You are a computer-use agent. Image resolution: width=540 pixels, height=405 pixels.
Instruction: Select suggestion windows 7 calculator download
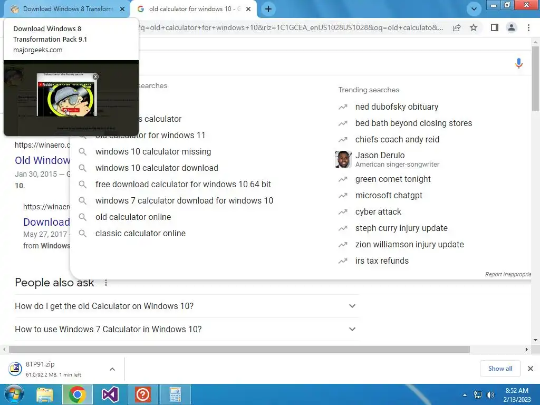click(x=184, y=200)
